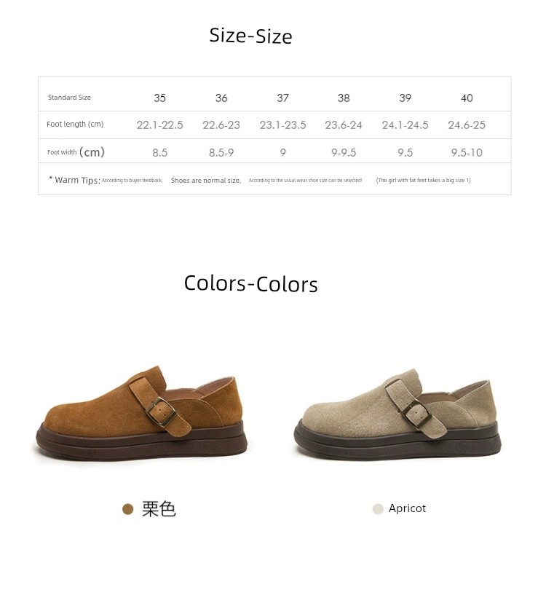Viewport: 546px width, 606px height.
Task: Select standard size 35 in the table
Action: [159, 98]
